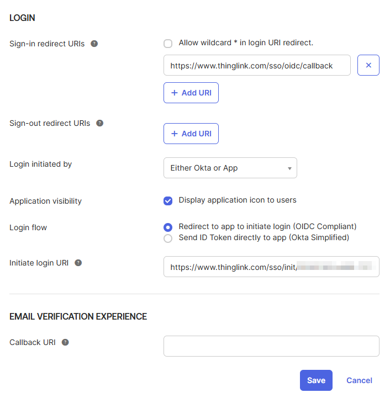
Task: Remove the thinglink callback sign-in URI
Action: (368, 65)
